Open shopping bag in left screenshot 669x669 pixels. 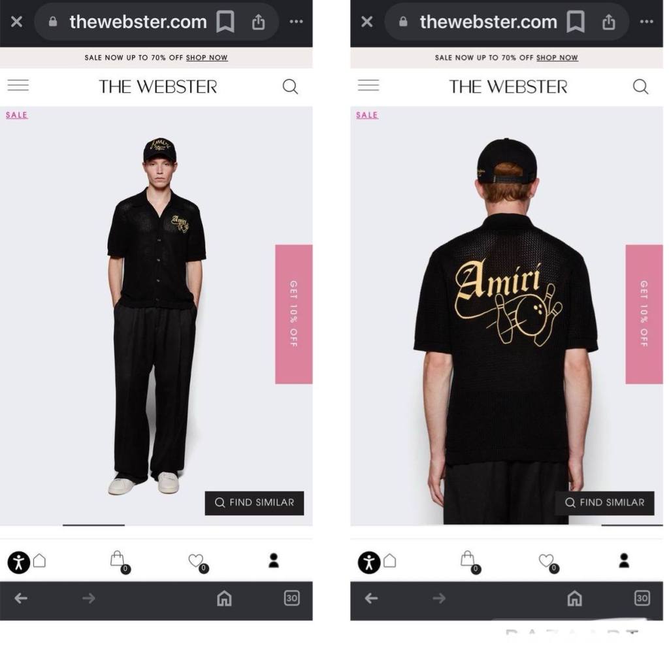coord(119,561)
